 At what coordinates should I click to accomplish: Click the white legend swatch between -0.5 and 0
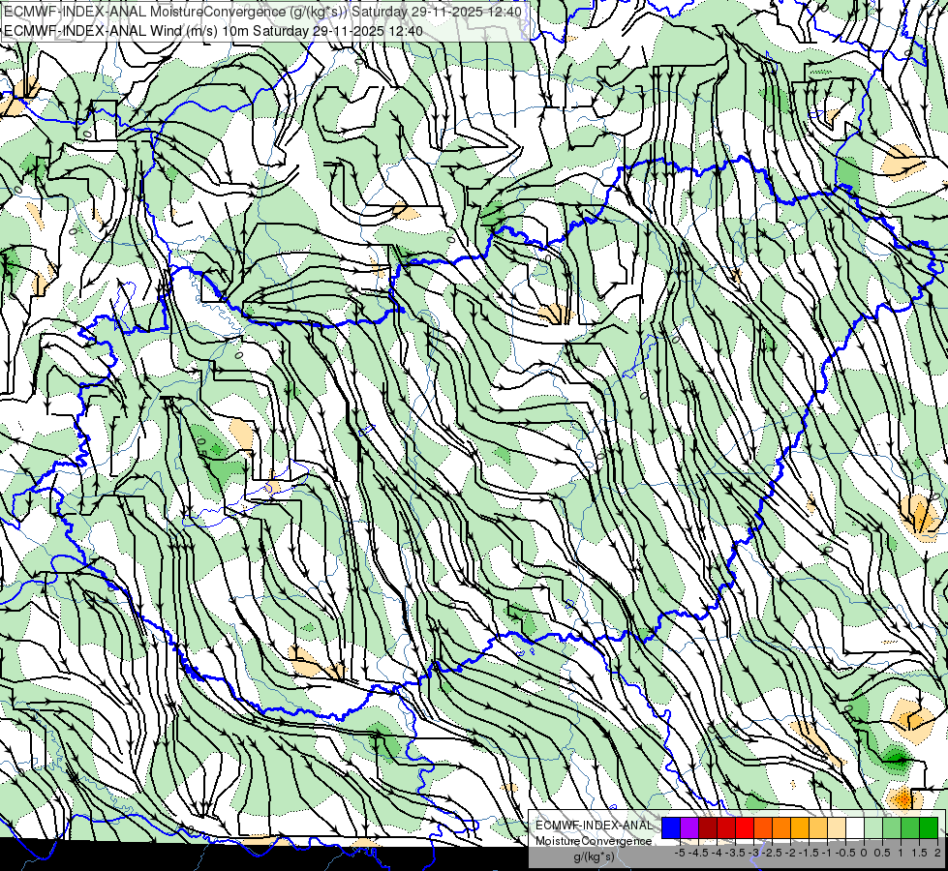[855, 827]
